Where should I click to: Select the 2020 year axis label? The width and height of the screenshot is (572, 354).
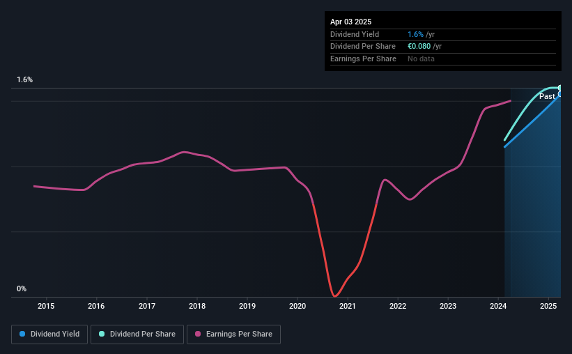(x=297, y=306)
